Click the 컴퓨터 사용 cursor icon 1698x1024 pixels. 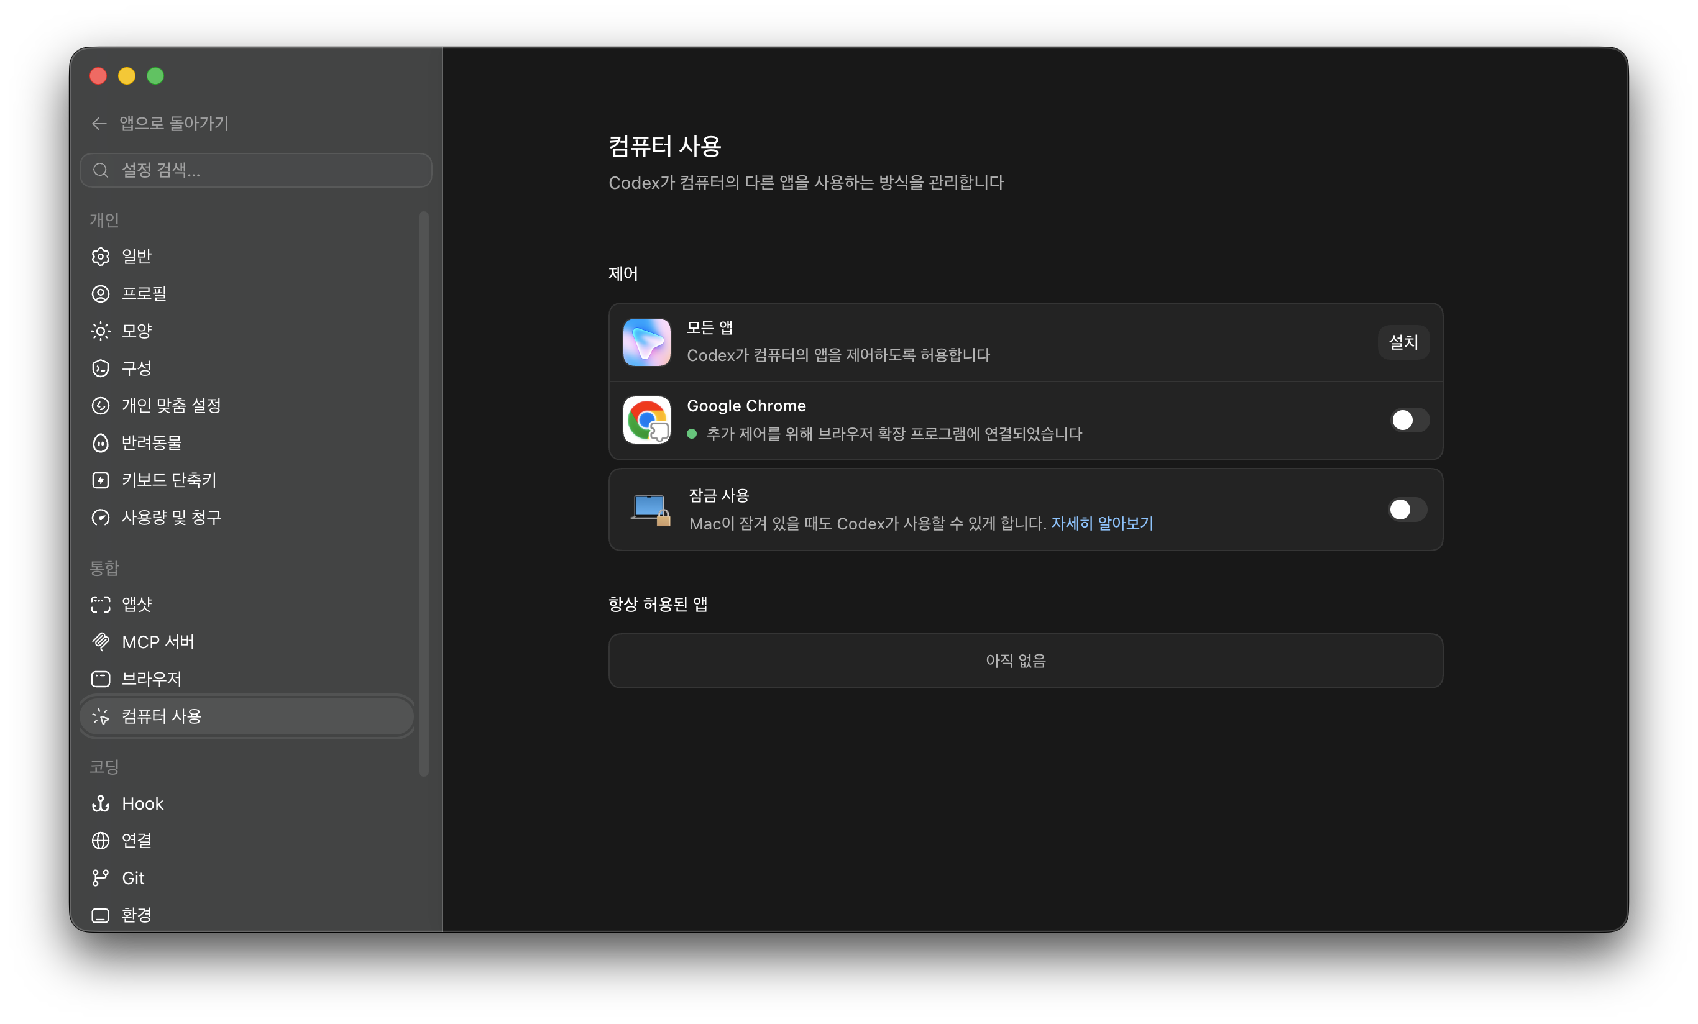[x=101, y=716]
